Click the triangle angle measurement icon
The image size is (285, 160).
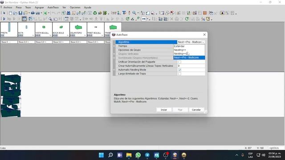133,19
